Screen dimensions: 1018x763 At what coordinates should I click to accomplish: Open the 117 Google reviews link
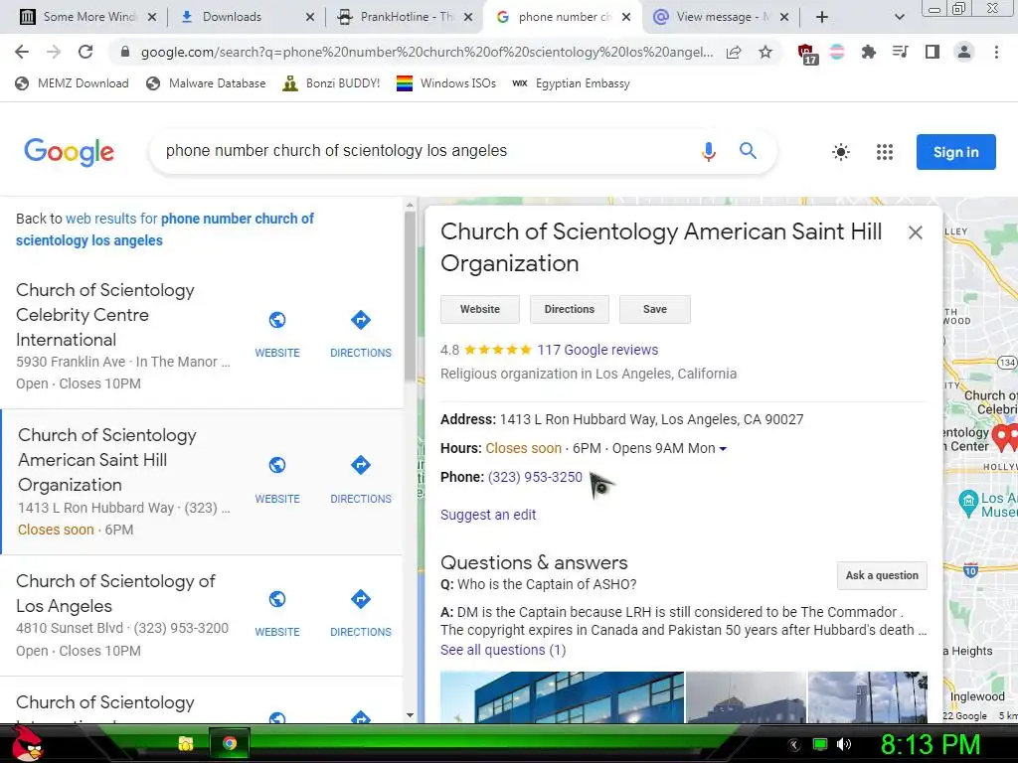click(597, 350)
